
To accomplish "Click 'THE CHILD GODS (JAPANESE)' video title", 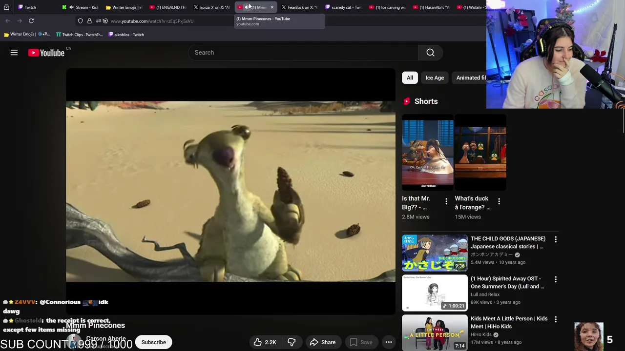I will click(508, 242).
